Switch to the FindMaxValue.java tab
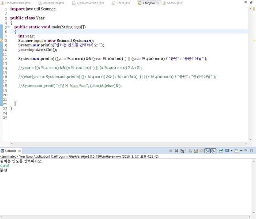 pyautogui.click(x=15, y=3)
